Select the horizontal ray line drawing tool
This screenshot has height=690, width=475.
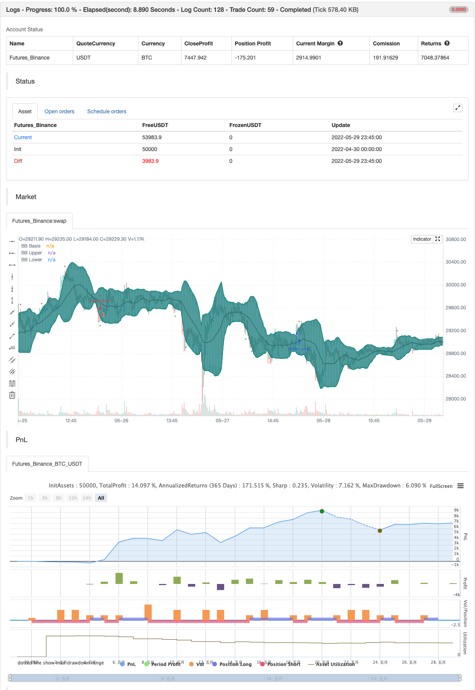click(12, 253)
